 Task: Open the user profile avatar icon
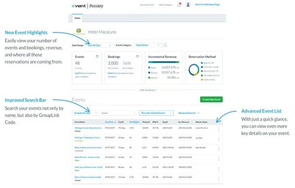coord(188,4)
